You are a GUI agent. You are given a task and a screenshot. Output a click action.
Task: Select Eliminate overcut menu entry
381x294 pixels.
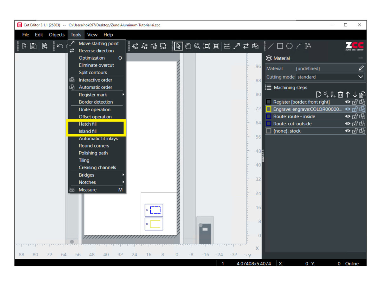tap(97, 65)
